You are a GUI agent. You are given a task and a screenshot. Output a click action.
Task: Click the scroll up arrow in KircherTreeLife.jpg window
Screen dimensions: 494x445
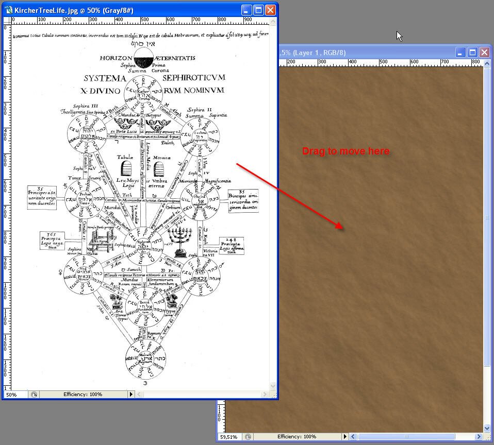pyautogui.click(x=273, y=21)
